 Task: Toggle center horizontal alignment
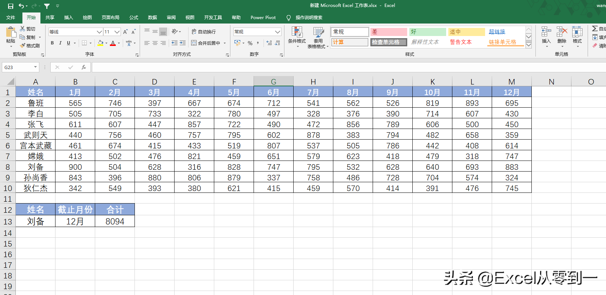click(x=155, y=43)
